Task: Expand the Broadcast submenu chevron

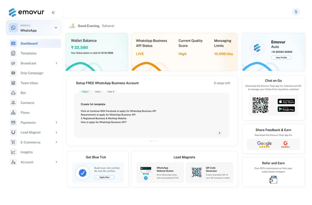Action: pos(56,63)
